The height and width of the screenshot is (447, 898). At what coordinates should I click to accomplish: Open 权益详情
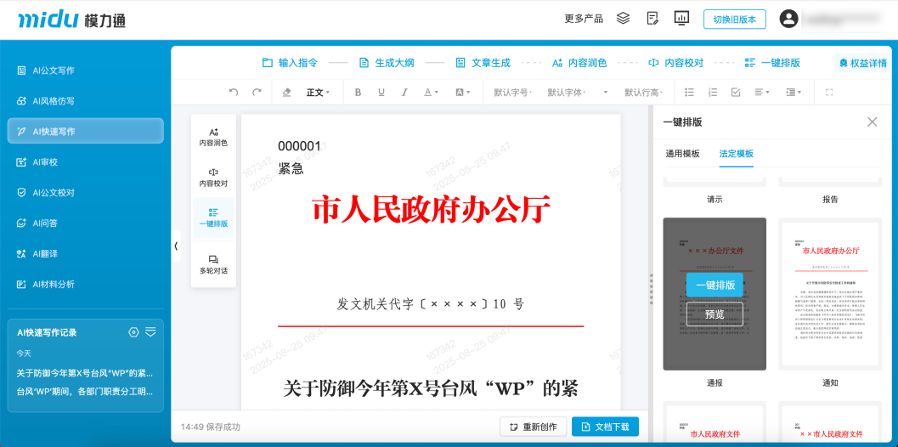862,63
